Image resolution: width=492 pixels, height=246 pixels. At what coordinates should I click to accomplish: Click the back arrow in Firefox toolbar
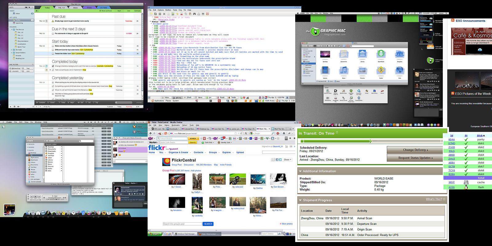(151, 133)
